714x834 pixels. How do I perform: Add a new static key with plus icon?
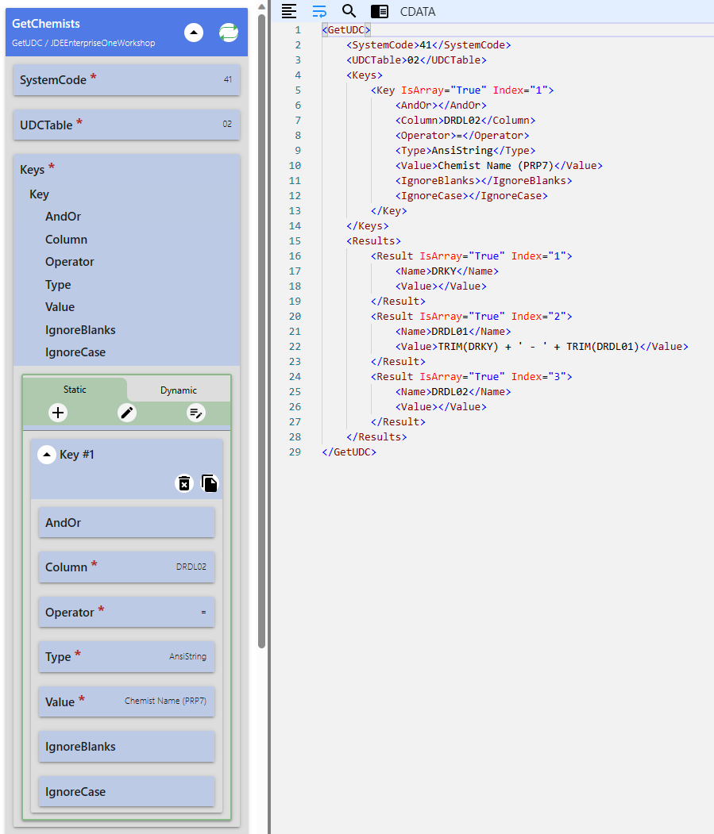(x=58, y=413)
